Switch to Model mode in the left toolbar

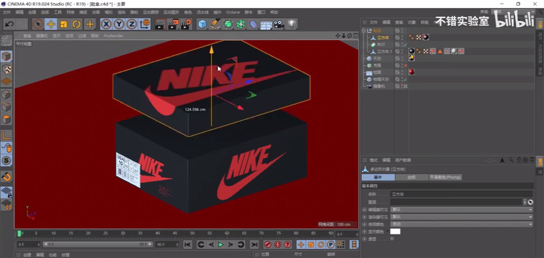click(x=7, y=56)
